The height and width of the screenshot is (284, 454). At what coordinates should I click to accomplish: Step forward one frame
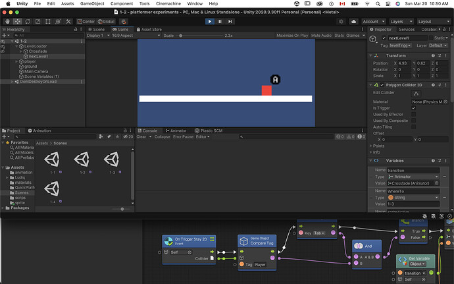(230, 22)
